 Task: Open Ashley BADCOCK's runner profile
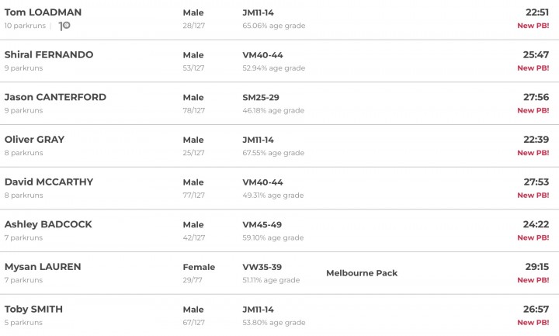coord(48,224)
